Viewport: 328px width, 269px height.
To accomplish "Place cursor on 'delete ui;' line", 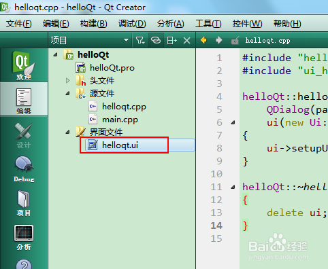I will (x=297, y=213).
